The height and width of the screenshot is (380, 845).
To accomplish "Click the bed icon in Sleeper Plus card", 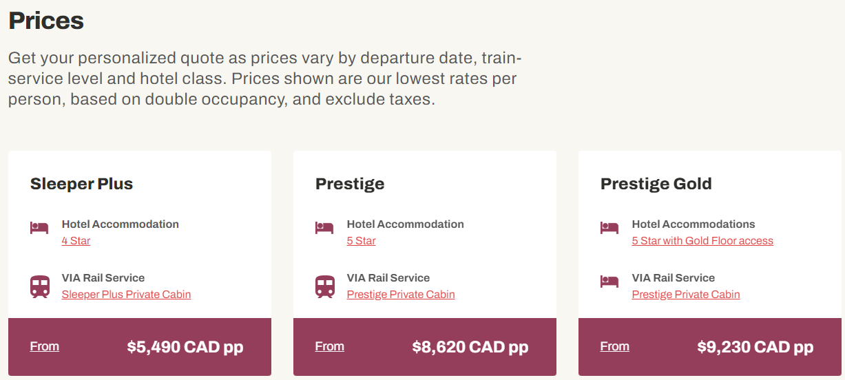I will 39,227.
